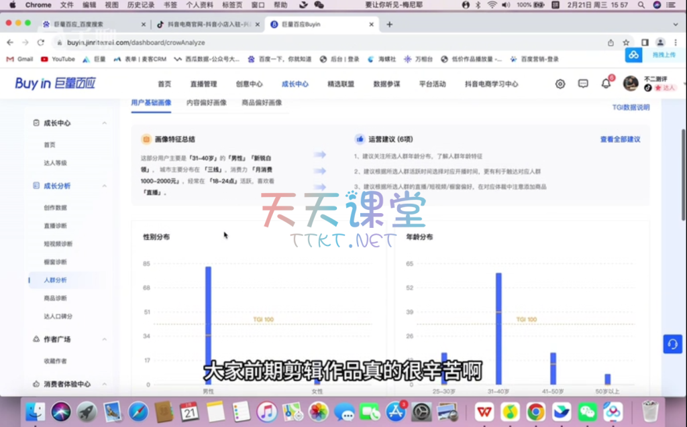Screen dimensions: 687x427
Task: Collapse the 成长分析 sidebar section
Action: tap(104, 186)
